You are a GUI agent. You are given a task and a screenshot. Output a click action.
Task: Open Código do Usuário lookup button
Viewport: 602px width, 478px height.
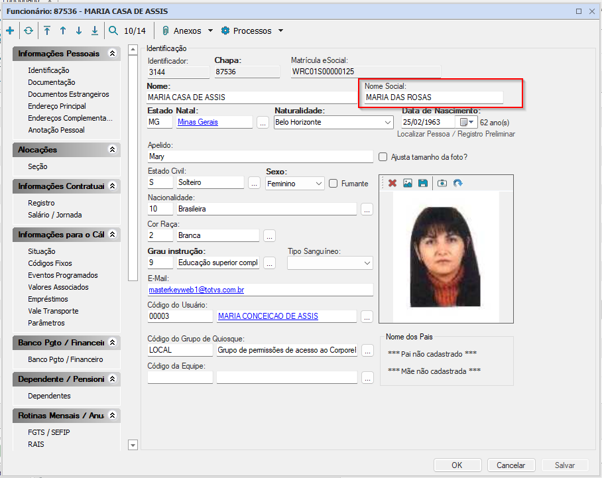click(367, 316)
